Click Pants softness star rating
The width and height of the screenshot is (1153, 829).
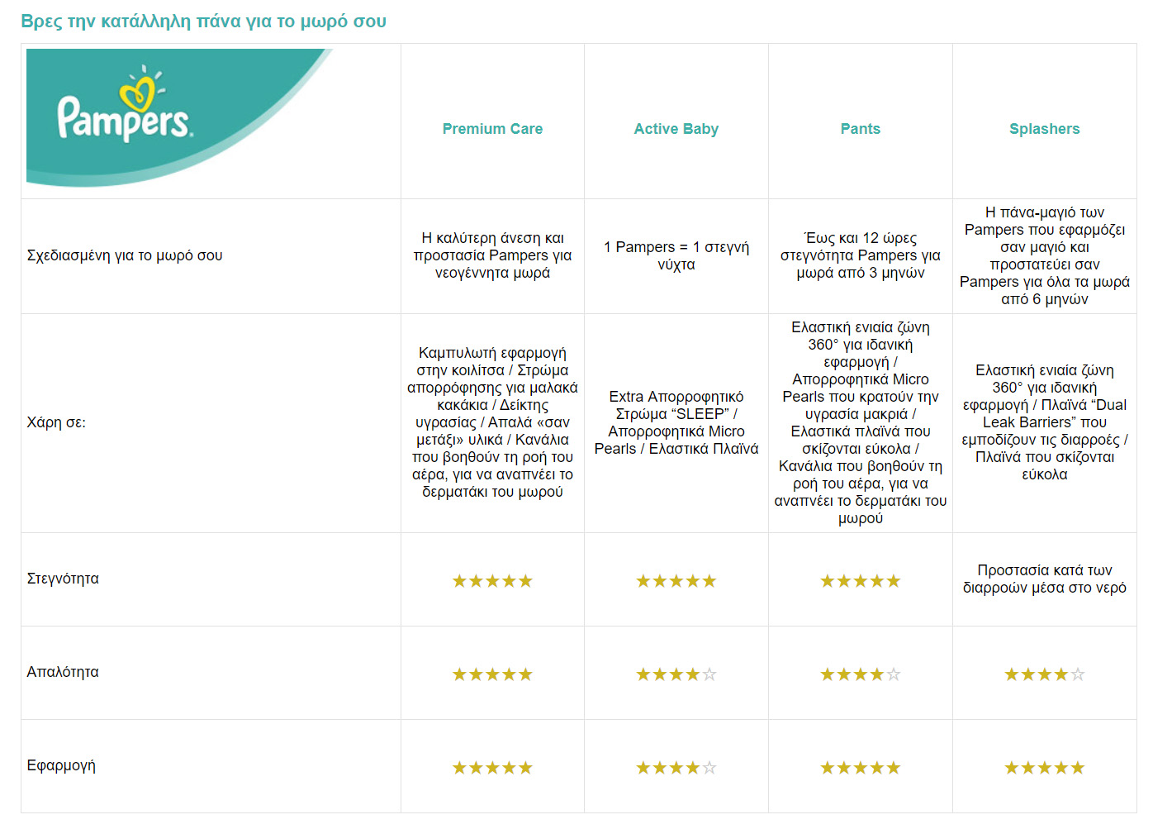coord(860,674)
